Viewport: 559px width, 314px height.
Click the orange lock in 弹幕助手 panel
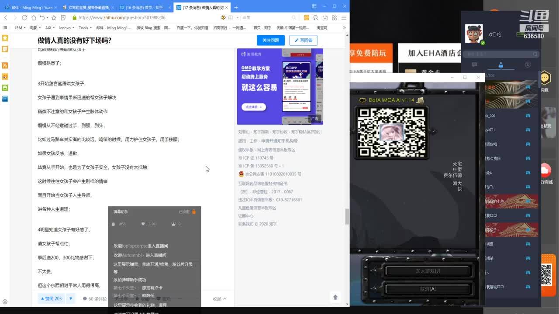click(x=194, y=212)
